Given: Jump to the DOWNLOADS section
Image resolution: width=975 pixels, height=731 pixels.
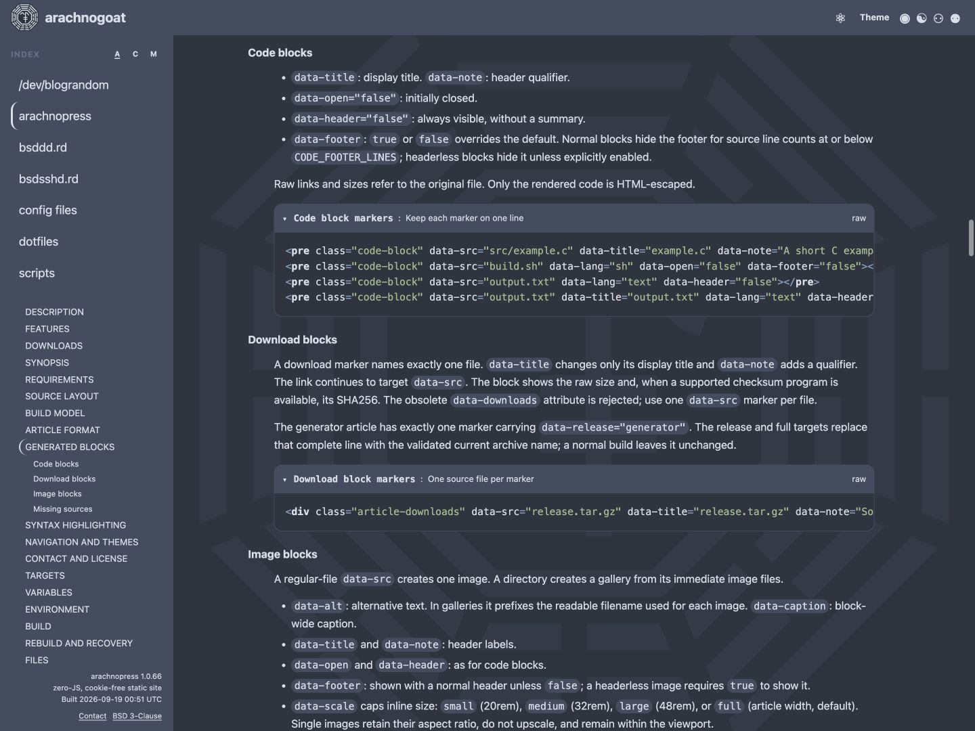Looking at the screenshot, I should point(53,346).
